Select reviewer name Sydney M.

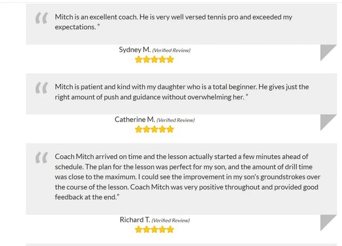135,50
